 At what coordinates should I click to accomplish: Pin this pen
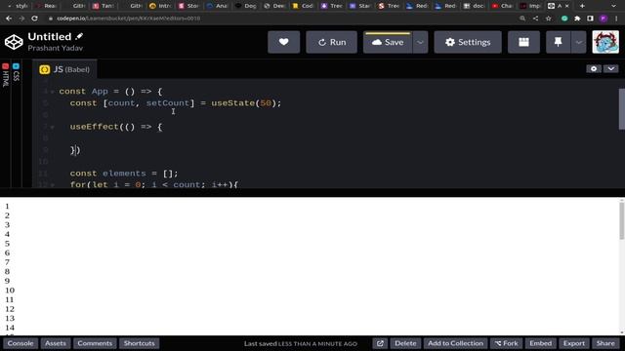point(558,42)
